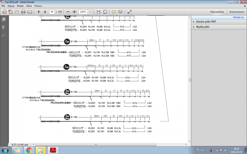Viewport: 247px width, 154px height.
Task: Zoom in with the plus button
Action: point(74,12)
